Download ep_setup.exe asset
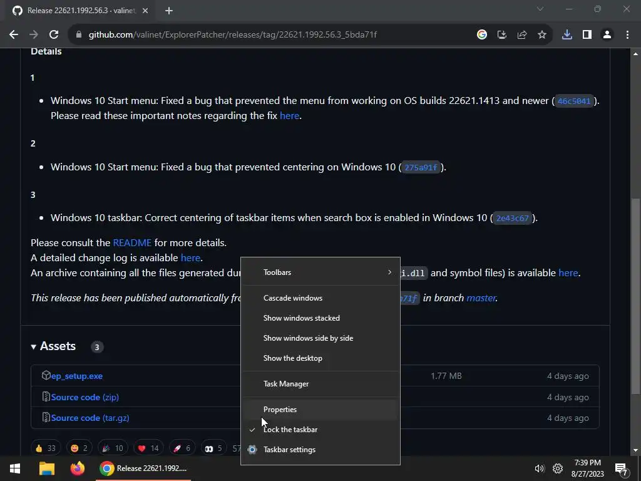The width and height of the screenshot is (641, 481). click(77, 376)
